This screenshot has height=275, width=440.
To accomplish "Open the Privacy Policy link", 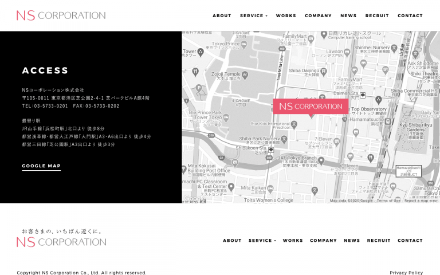I will point(406,273).
